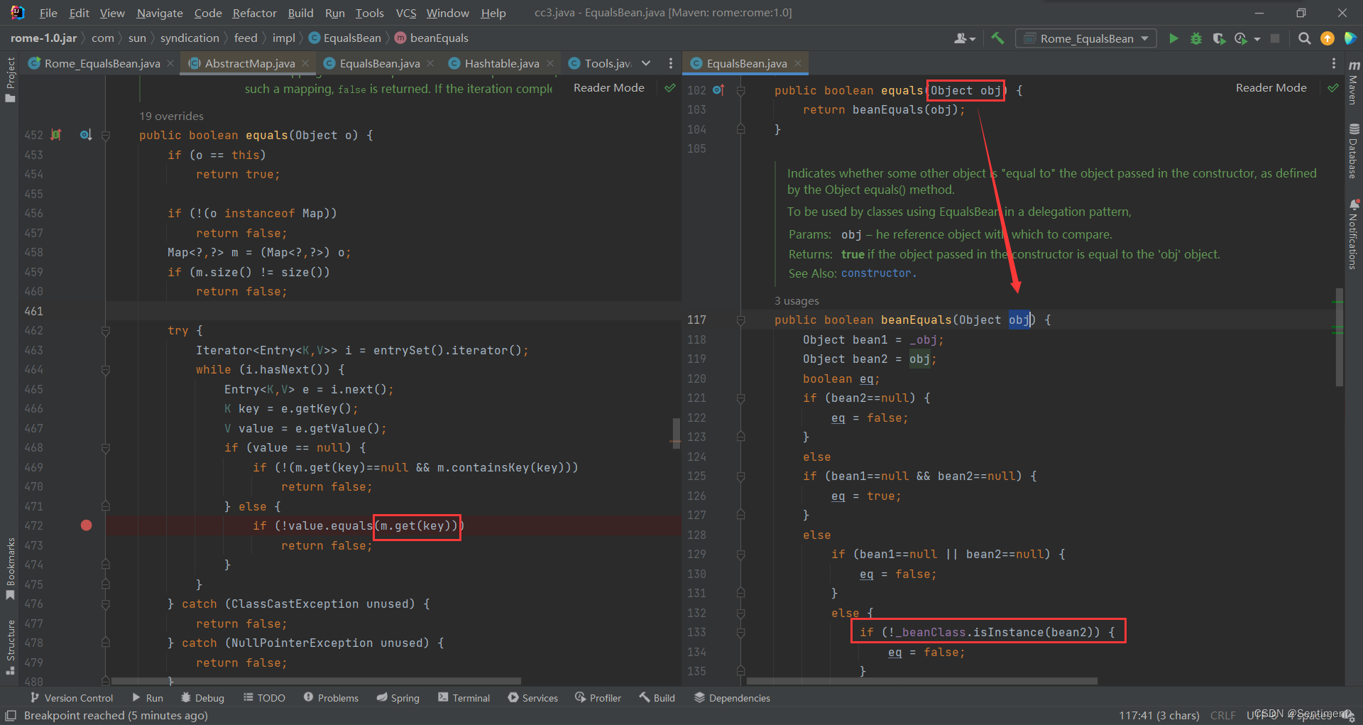1363x725 pixels.
Task: Open the Services tool window
Action: [x=532, y=698]
